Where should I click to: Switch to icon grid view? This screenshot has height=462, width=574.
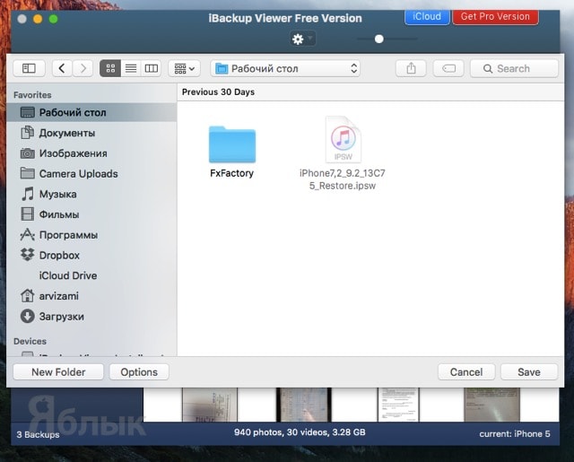click(110, 68)
